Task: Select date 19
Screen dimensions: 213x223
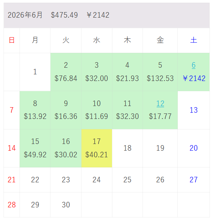Action: 160,148
